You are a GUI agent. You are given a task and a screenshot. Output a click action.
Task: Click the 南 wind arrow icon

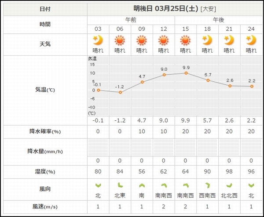coord(142,185)
